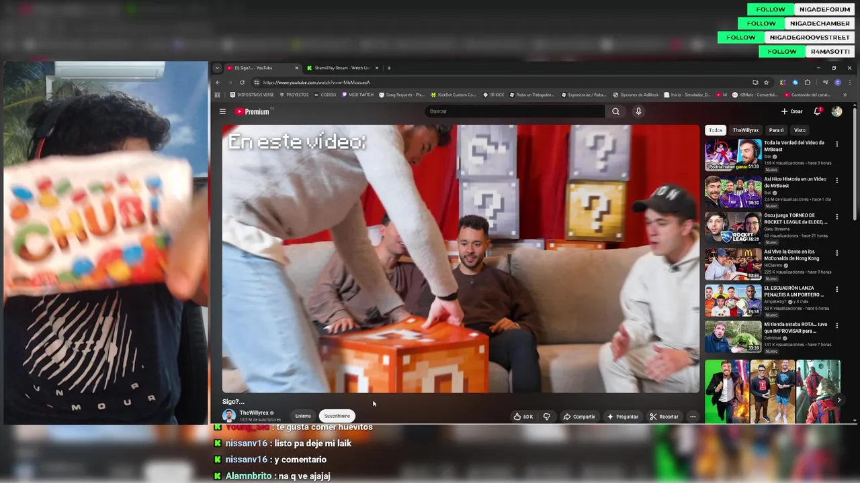Click the YouTube search magnifier button
This screenshot has height=483, width=860.
615,111
